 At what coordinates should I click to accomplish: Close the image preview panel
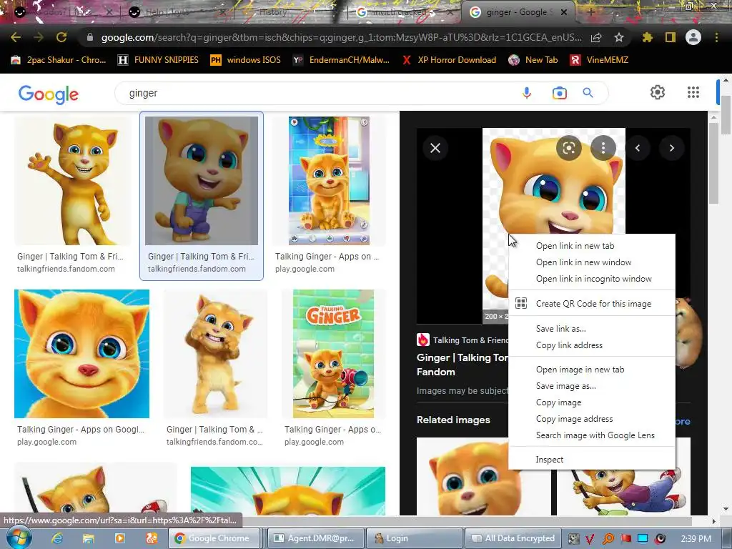(435, 148)
